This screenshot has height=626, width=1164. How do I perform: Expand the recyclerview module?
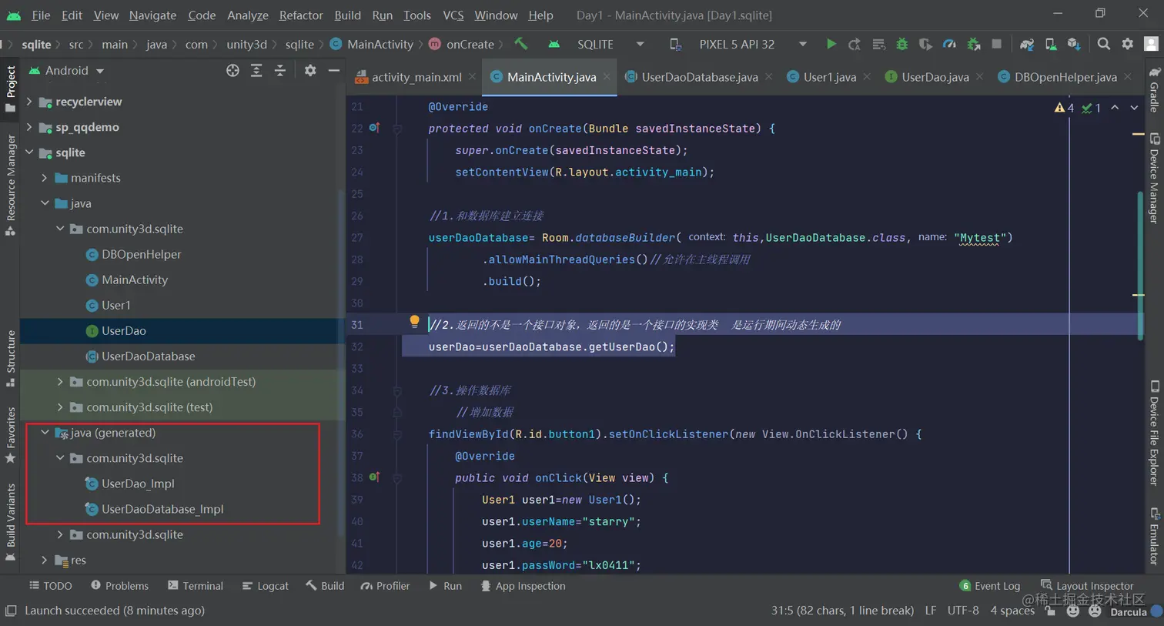coord(29,102)
